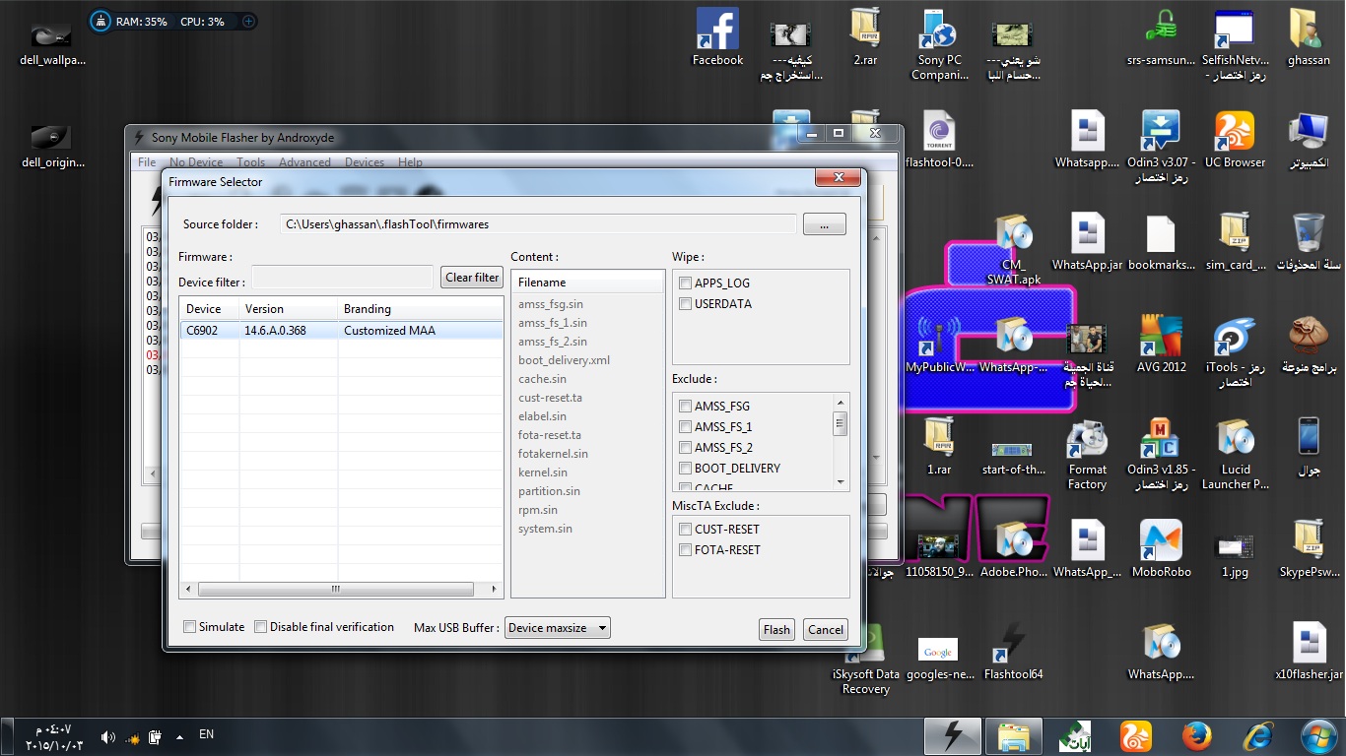The image size is (1346, 756).
Task: Click Cancel in Firmware Selector
Action: [826, 630]
